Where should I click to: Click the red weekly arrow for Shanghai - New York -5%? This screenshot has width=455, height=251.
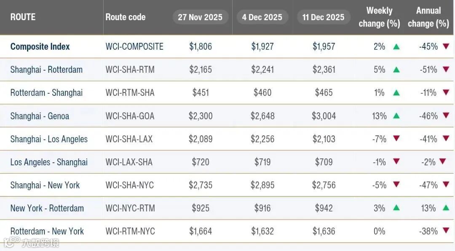pyautogui.click(x=396, y=185)
